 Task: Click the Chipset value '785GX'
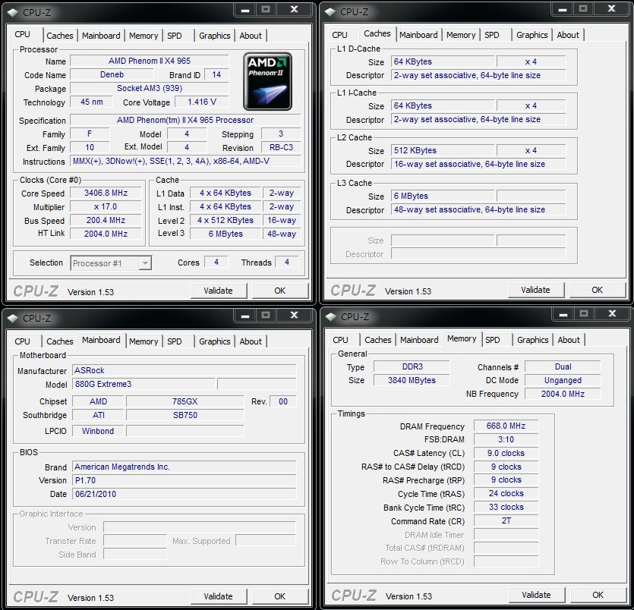pos(185,401)
